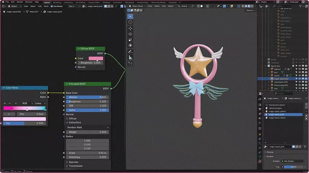Switch viewport to rendered shading
Image resolution: width=309 pixels, height=173 pixels.
coord(252,6)
